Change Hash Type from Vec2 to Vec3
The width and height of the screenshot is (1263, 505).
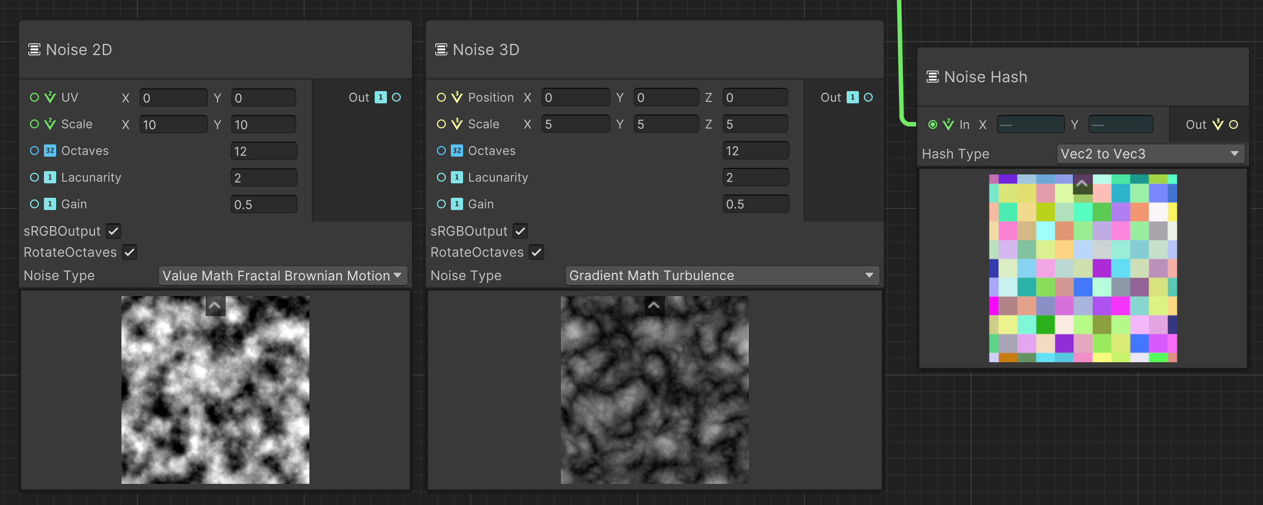[1150, 153]
